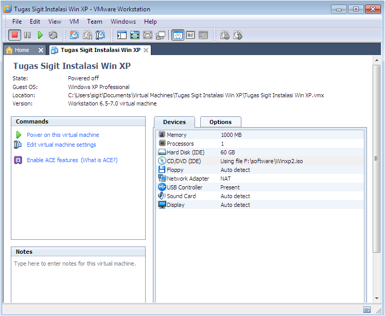385x316 pixels.
Task: Click the USB Controller icon
Action: 162,187
